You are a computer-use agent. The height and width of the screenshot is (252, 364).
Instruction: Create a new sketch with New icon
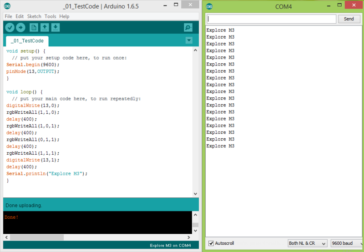tap(34, 27)
